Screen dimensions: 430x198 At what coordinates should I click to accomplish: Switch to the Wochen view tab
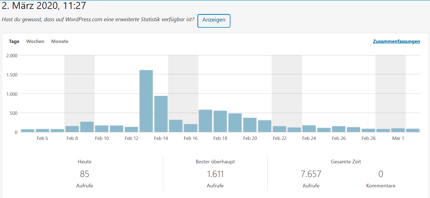(35, 41)
